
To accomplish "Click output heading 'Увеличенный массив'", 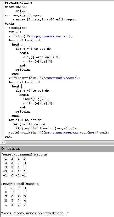I will [x=20, y=184].
